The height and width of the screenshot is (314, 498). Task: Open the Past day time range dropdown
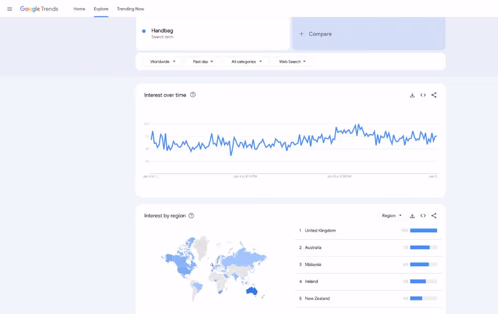[203, 62]
